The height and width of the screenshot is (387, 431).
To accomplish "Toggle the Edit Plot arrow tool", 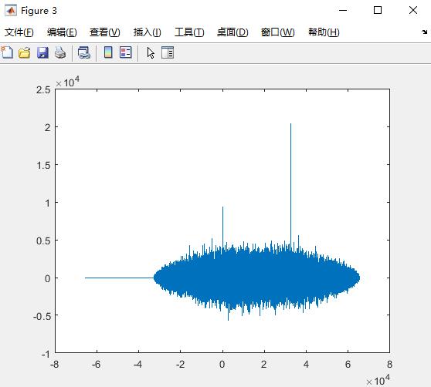I will pos(151,52).
